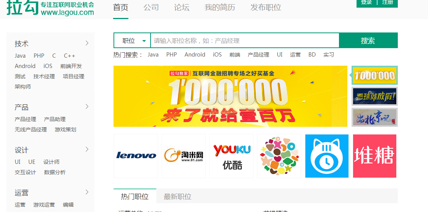Image resolution: width=428 pixels, height=212 pixels.
Task: Click hot search link iOS
Action: coord(217,55)
